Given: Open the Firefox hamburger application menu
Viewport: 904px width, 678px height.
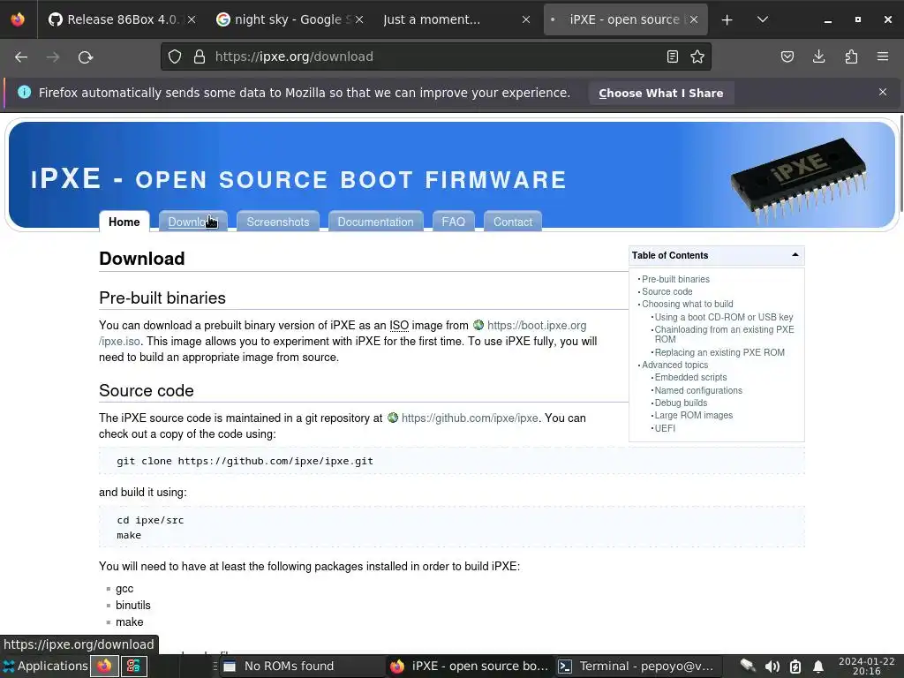Looking at the screenshot, I should [x=883, y=56].
